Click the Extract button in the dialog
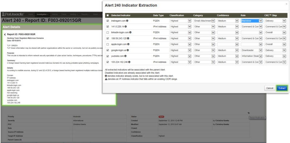Viewport: 290px width, 143px height. [282, 88]
